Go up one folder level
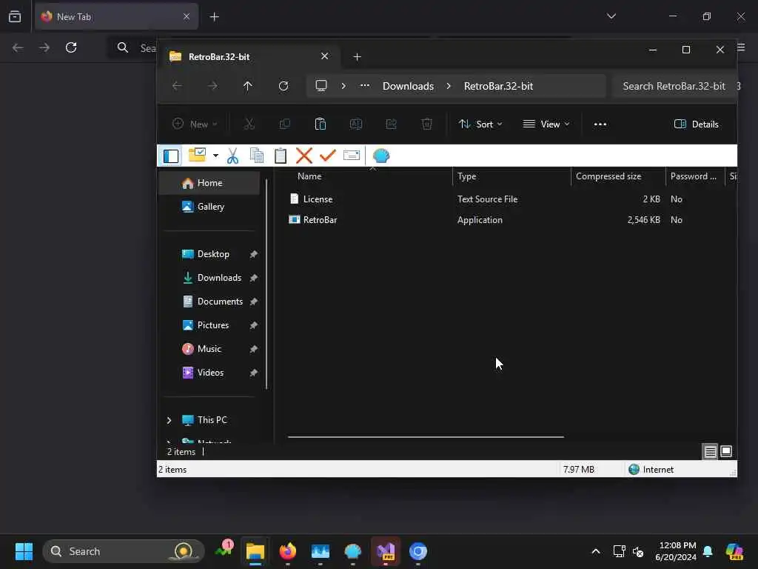This screenshot has width=758, height=569. click(x=247, y=86)
